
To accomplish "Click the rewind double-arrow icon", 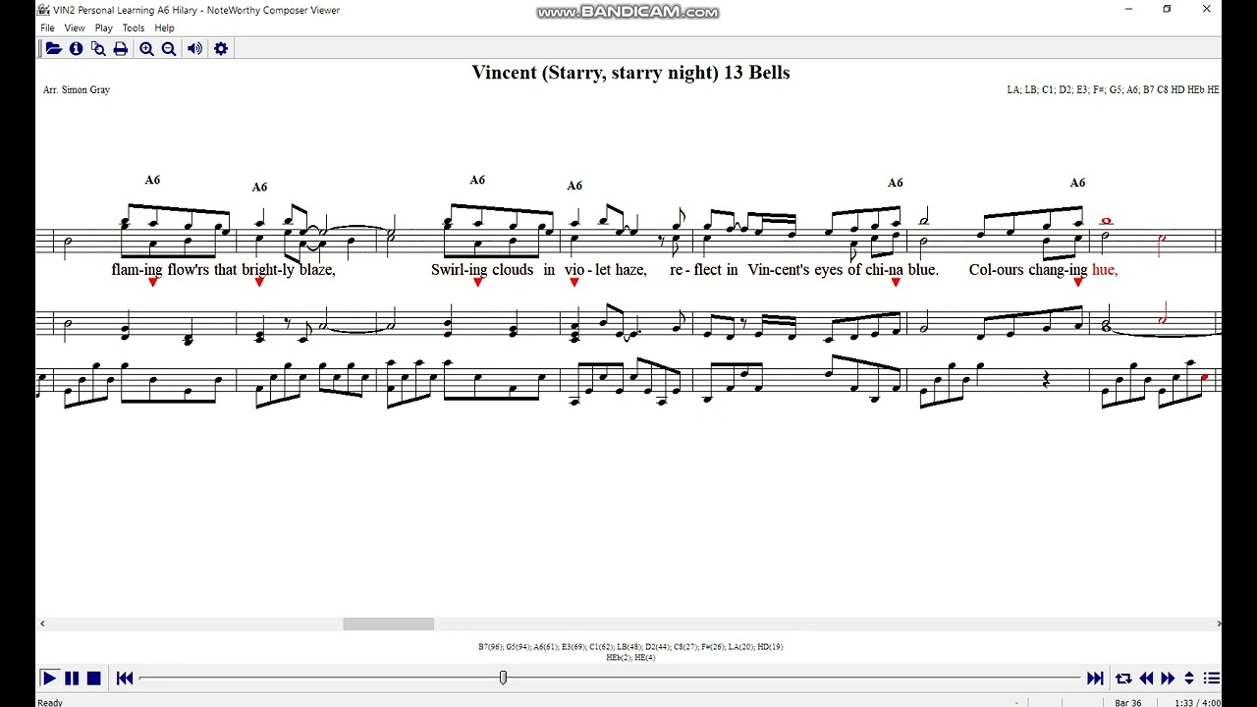I will [x=1146, y=679].
